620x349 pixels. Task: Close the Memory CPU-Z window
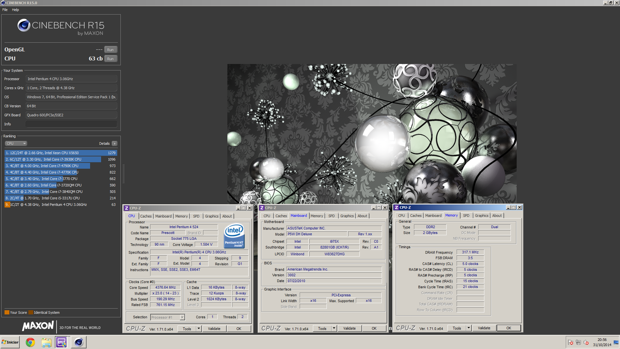pyautogui.click(x=520, y=207)
